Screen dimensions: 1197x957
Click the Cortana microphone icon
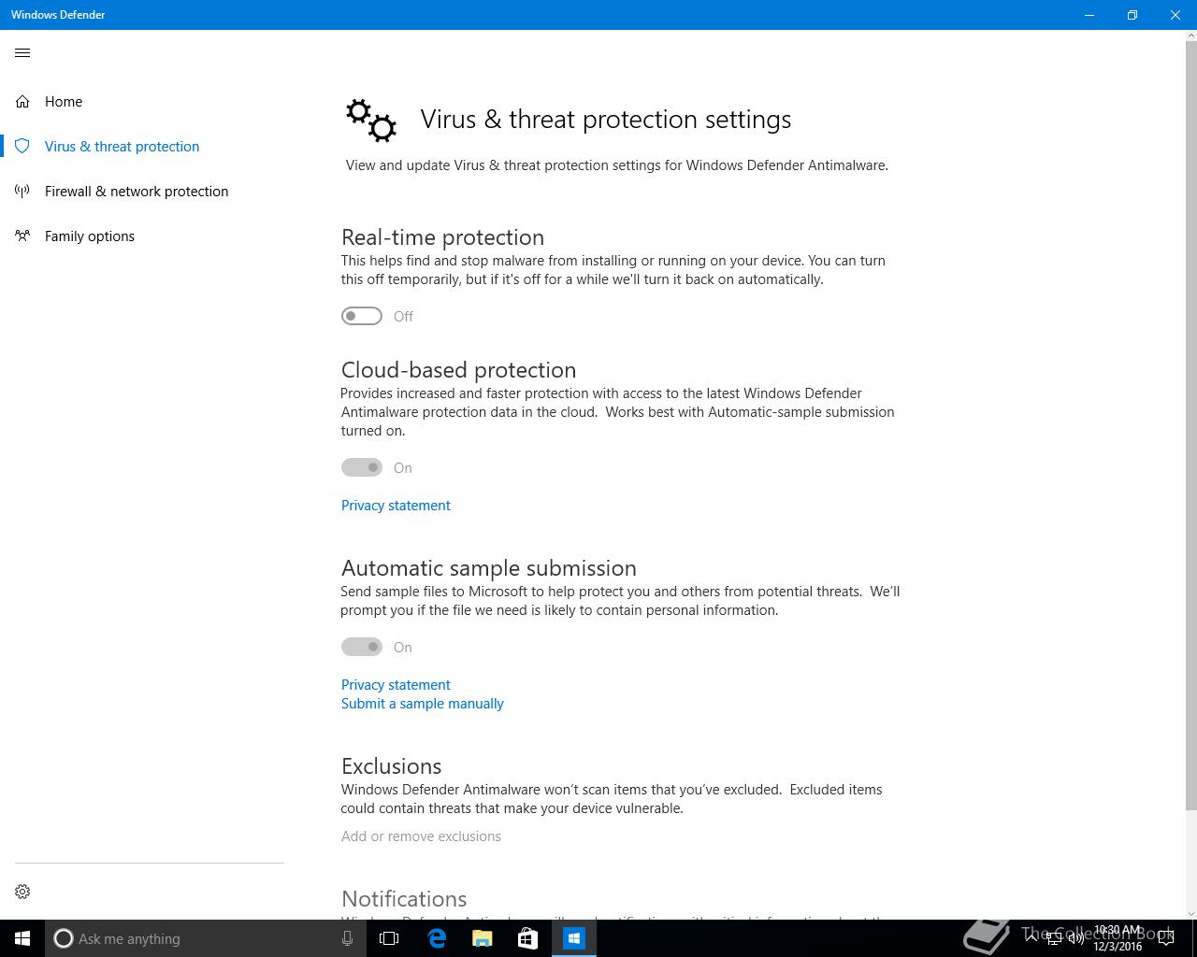[x=347, y=938]
